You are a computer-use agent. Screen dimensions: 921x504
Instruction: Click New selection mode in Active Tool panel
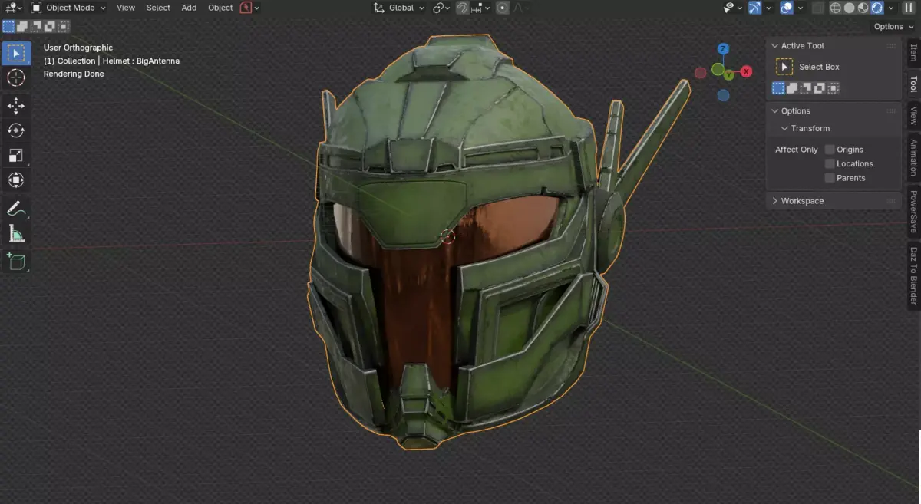778,88
